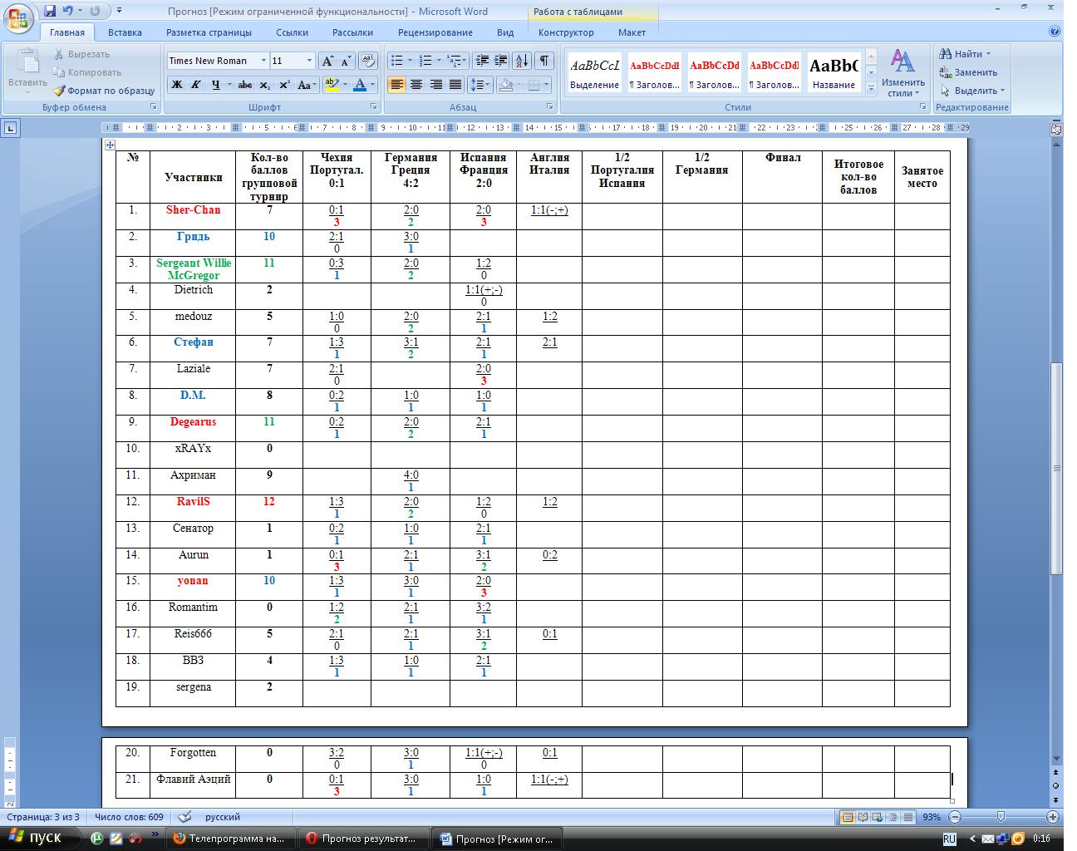Open the font size 11 dropdown

[309, 61]
